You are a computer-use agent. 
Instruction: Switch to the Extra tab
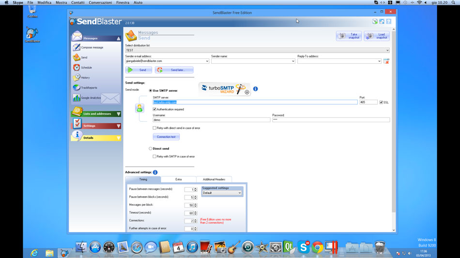click(x=178, y=179)
